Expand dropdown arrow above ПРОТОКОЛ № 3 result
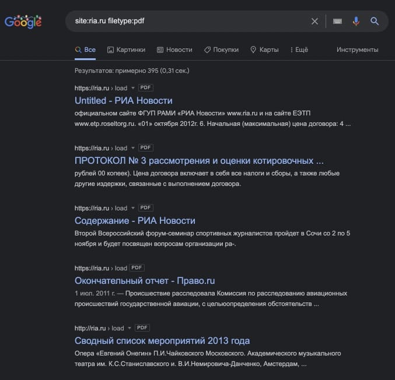Viewport: 395px width, 380px height. tap(133, 148)
